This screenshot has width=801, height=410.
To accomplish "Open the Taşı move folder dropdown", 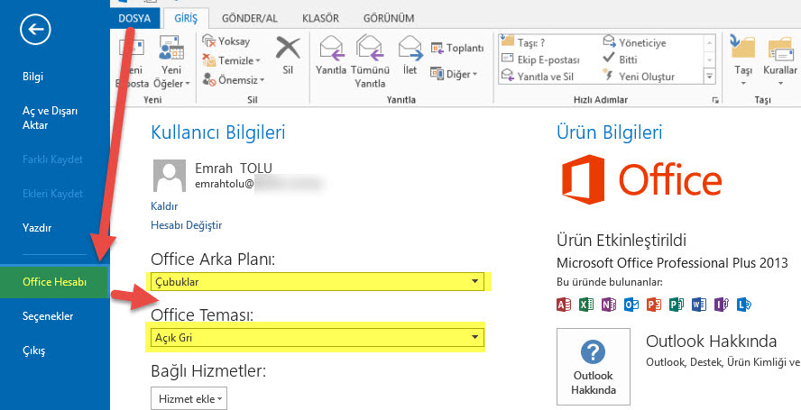I will (742, 60).
